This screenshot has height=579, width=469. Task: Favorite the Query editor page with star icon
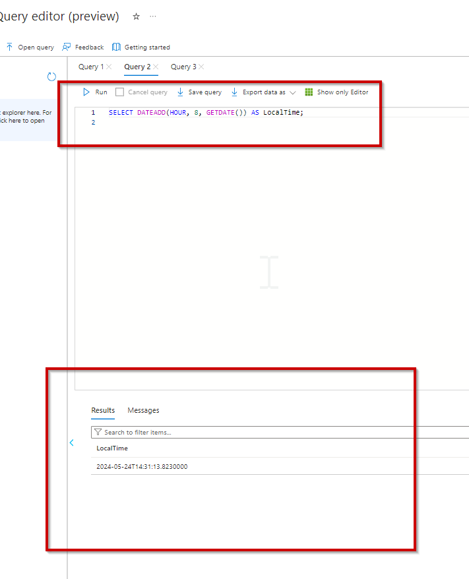[137, 16]
